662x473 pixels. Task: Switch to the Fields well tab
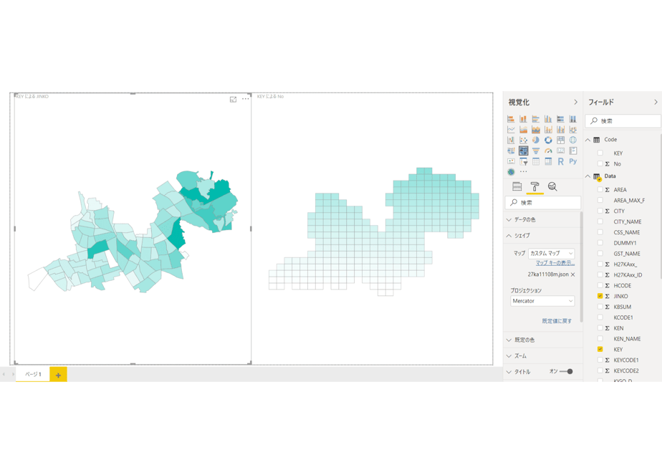tap(517, 186)
